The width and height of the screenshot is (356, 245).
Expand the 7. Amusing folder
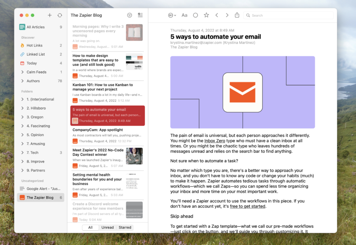tap(22, 143)
